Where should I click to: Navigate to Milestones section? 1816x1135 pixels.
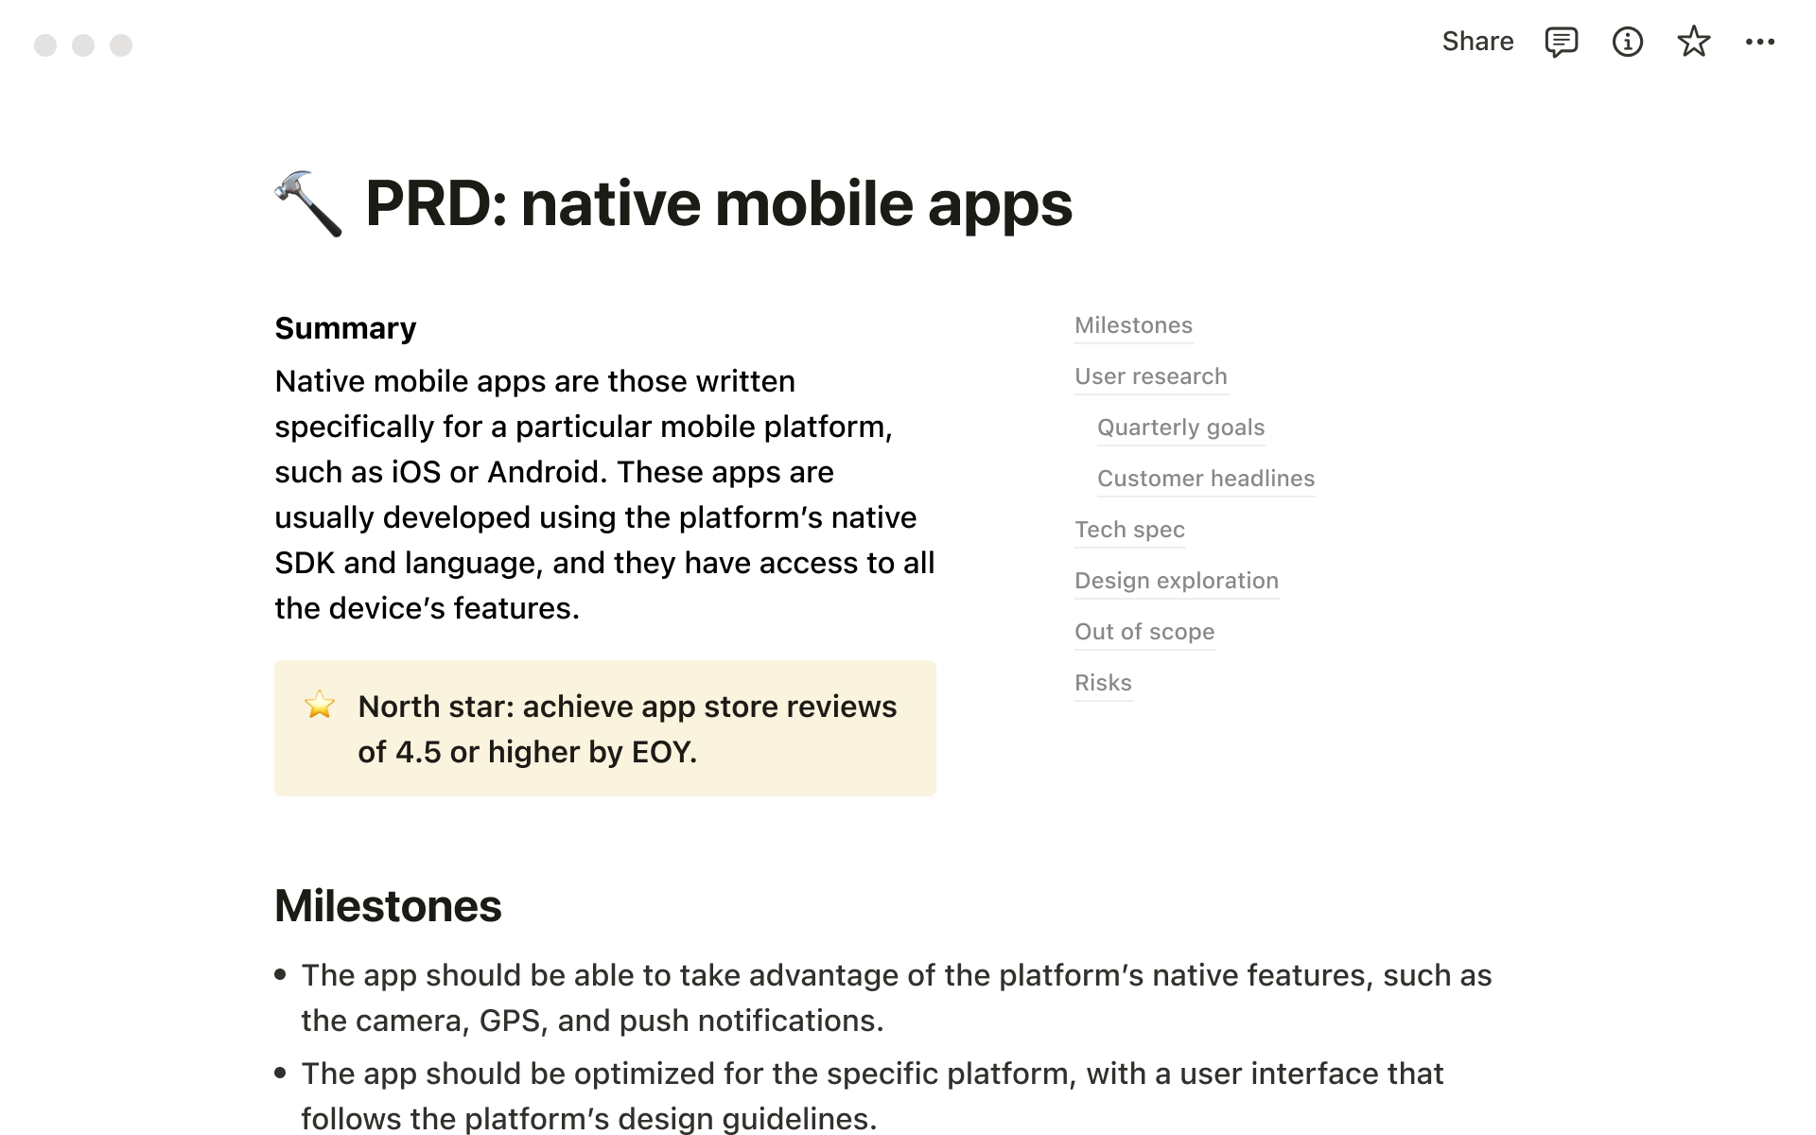click(x=1132, y=324)
